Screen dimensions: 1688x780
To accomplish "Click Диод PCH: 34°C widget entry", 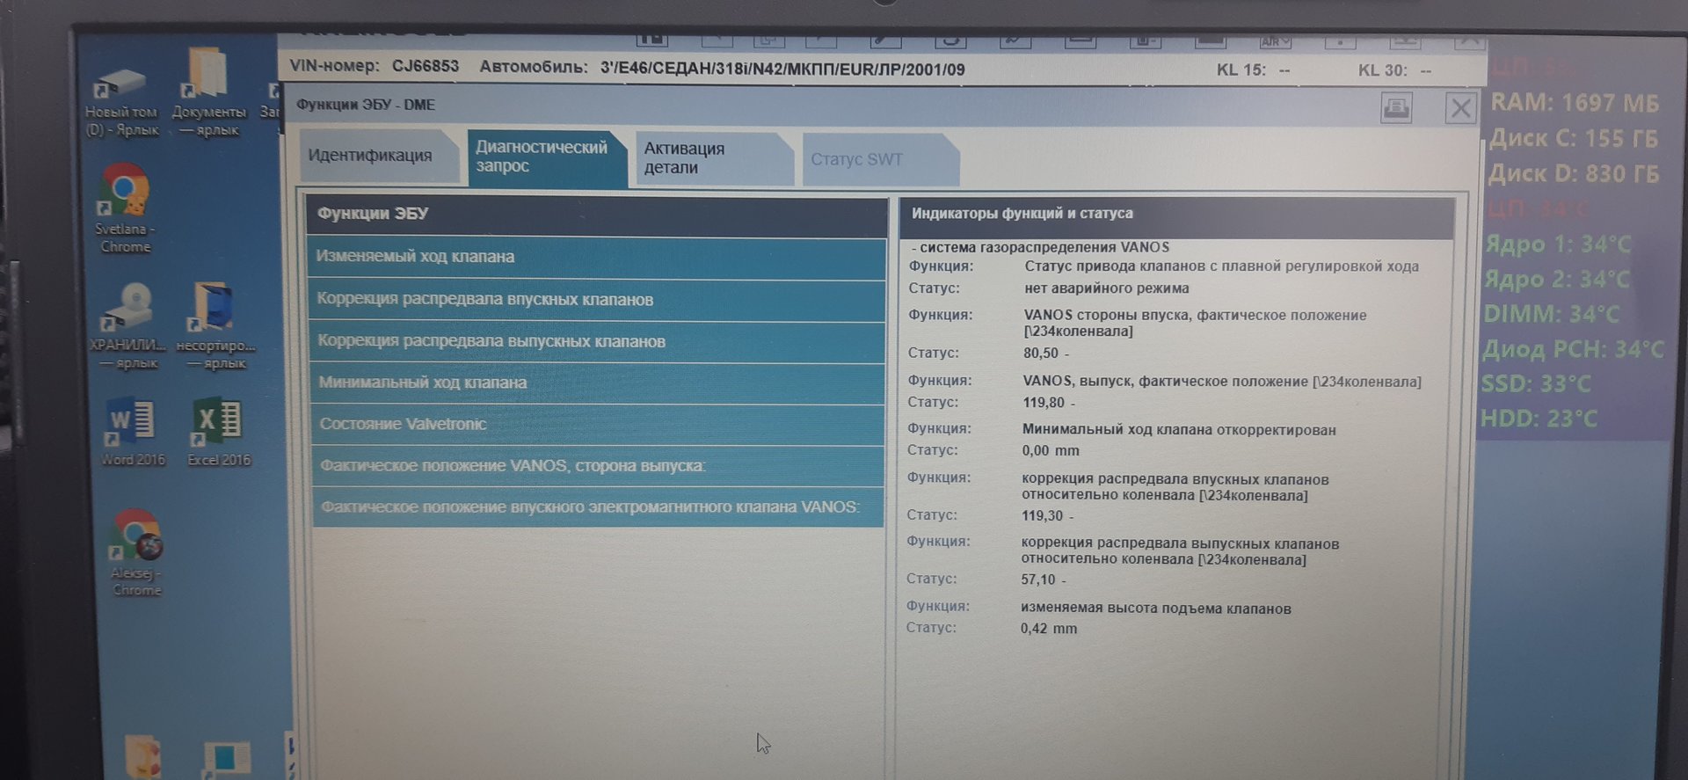I will tap(1573, 349).
